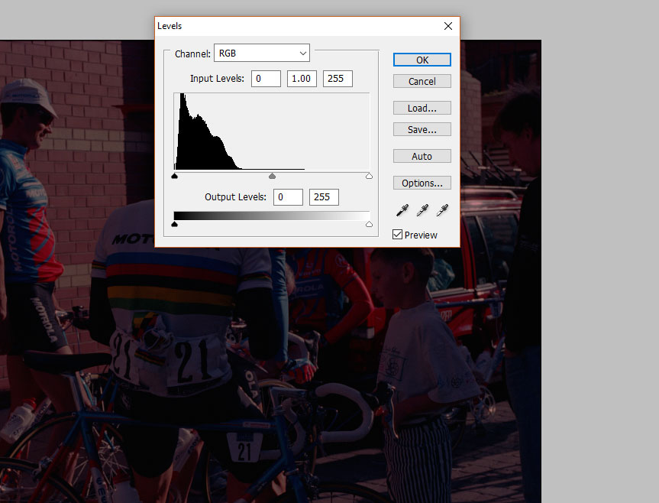
Task: Click the OK button
Action: [422, 60]
